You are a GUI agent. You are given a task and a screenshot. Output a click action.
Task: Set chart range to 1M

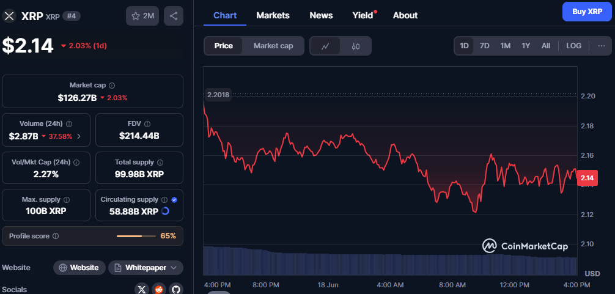point(505,46)
